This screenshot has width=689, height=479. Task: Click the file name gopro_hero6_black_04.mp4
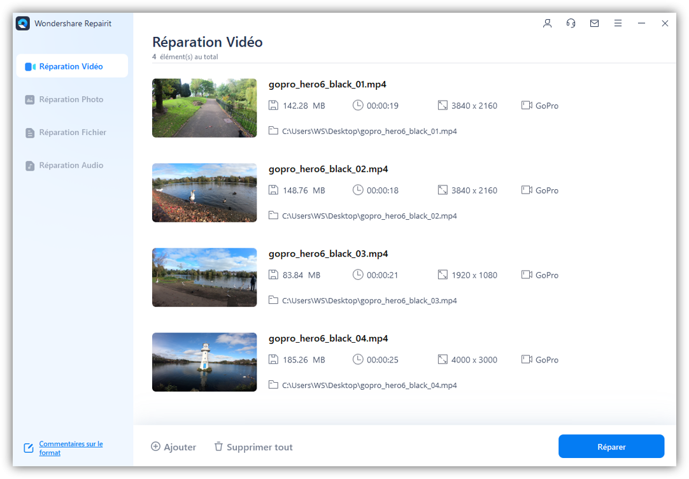pyautogui.click(x=328, y=339)
